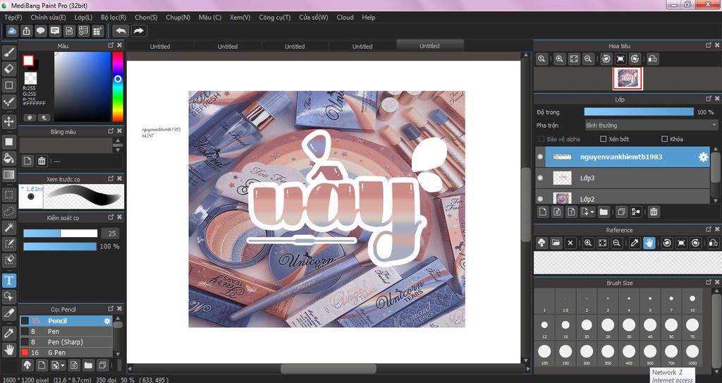Open the file folder icon in Reference panel
722x383 pixels.
pyautogui.click(x=556, y=243)
